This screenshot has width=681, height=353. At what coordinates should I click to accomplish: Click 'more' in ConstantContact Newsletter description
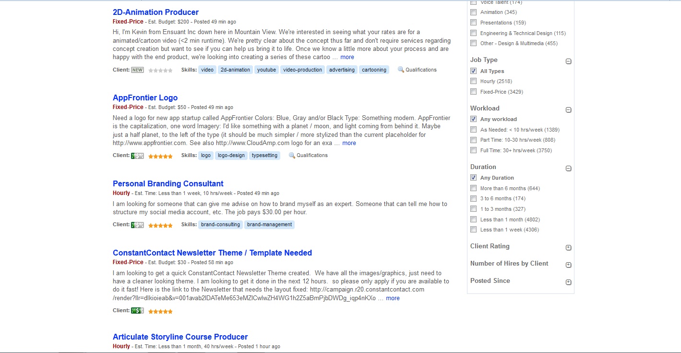(x=393, y=298)
